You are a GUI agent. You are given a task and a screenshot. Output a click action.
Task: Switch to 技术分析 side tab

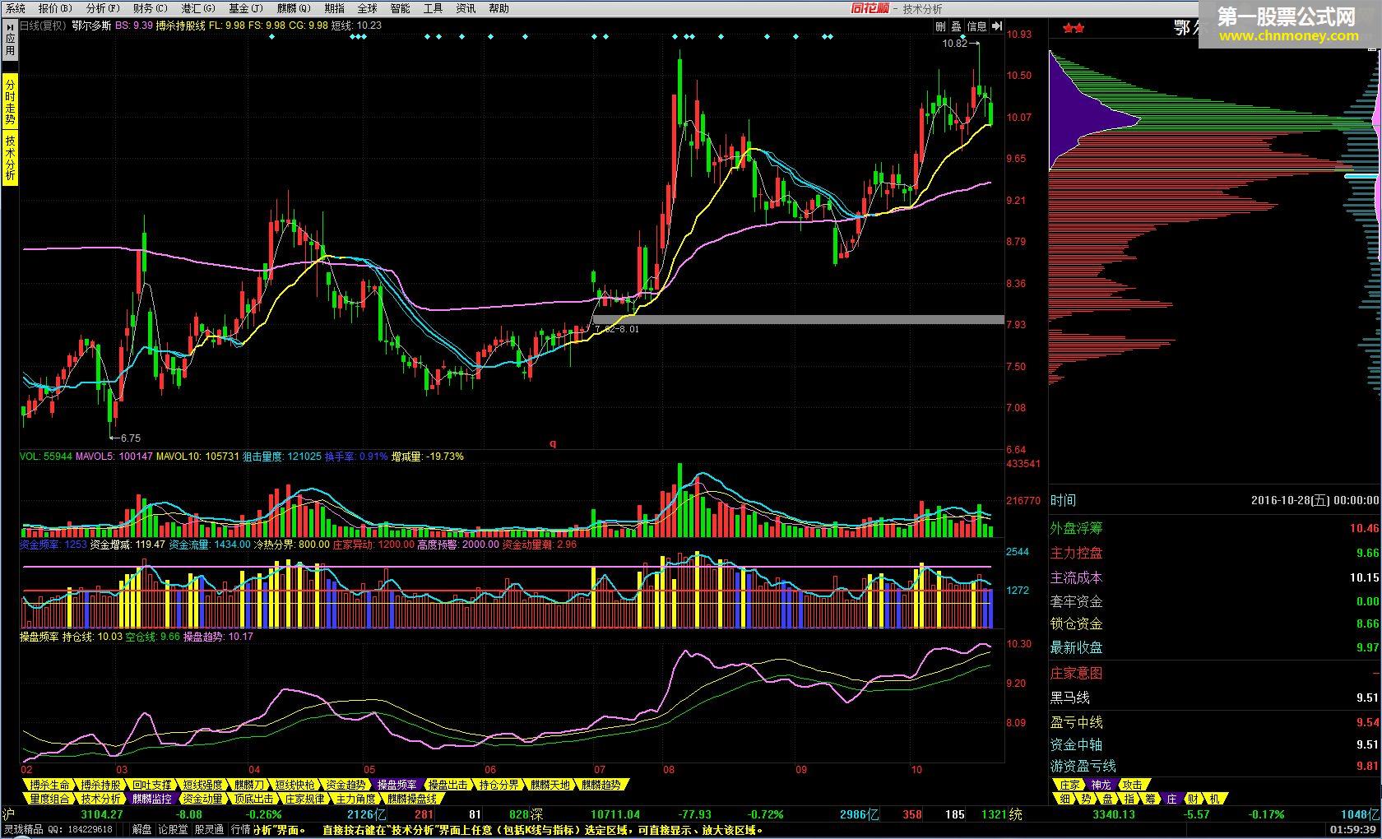click(10, 158)
